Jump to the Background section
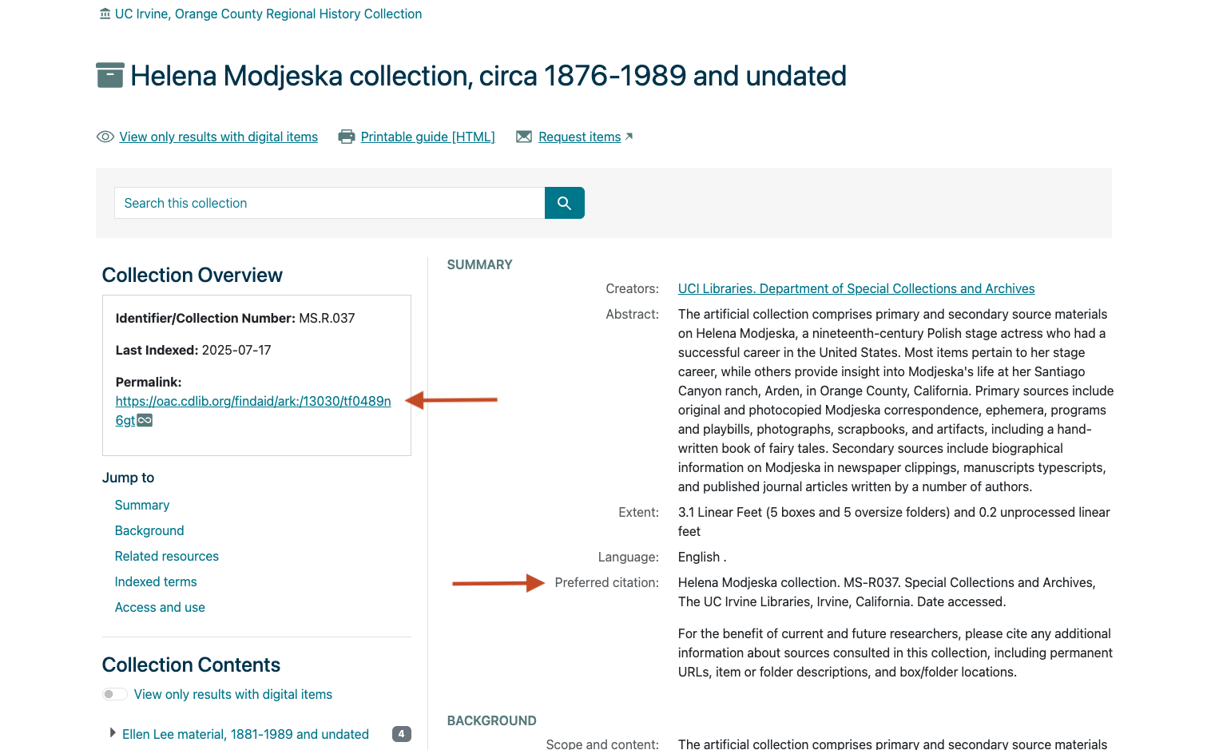The width and height of the screenshot is (1207, 750). [149, 530]
